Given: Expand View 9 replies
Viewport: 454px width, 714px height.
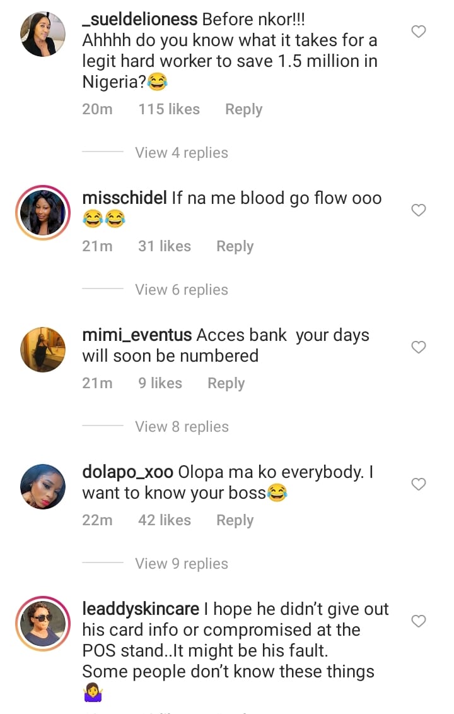Looking at the screenshot, I should pyautogui.click(x=181, y=564).
